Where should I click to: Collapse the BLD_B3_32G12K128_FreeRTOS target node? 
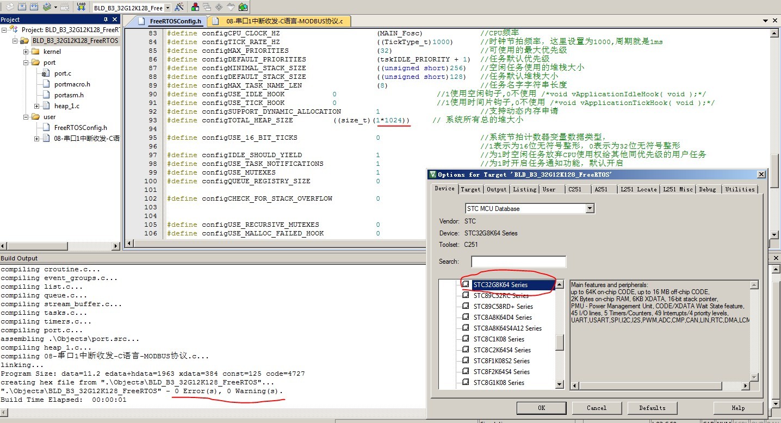tap(15, 40)
